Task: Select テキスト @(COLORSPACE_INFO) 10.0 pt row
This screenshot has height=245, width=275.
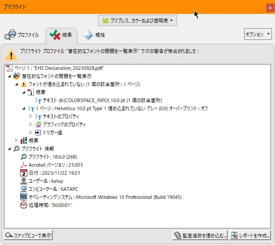Action: 102,100
